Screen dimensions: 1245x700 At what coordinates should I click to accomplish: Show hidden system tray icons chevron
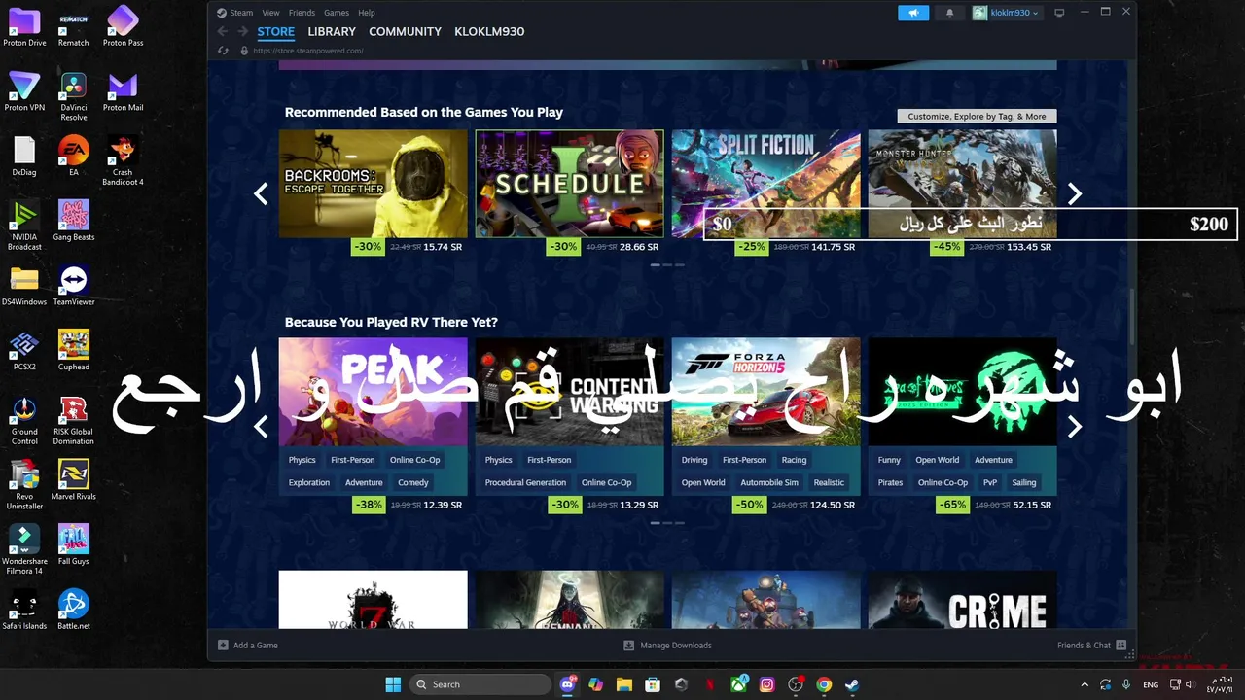[x=1085, y=684]
